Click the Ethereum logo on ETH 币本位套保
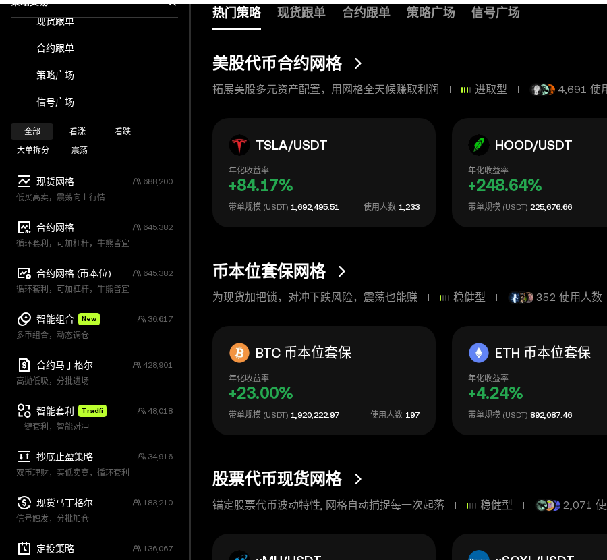 point(478,353)
